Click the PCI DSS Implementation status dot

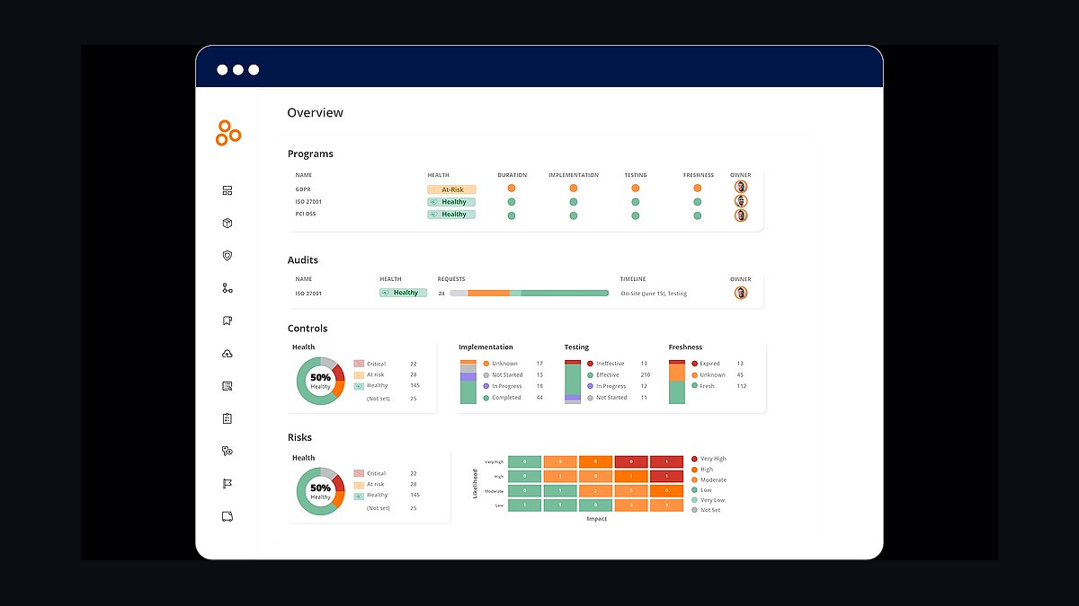click(574, 215)
